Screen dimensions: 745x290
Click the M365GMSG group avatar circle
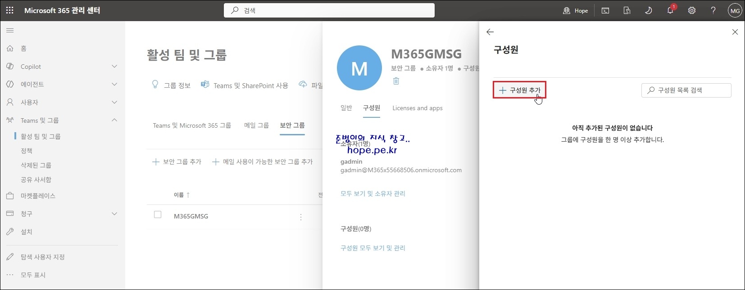pos(359,68)
